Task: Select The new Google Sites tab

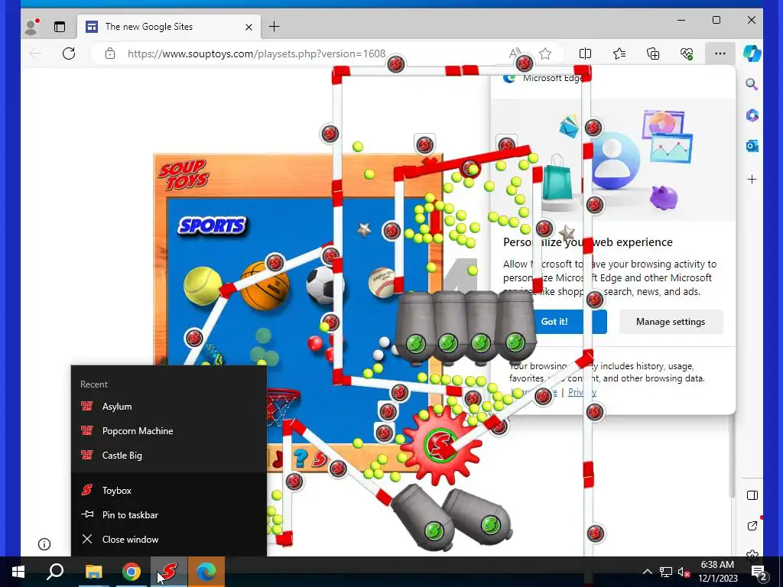Action: [169, 27]
